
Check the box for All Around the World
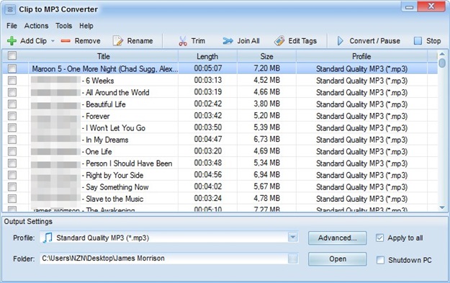pyautogui.click(x=12, y=92)
